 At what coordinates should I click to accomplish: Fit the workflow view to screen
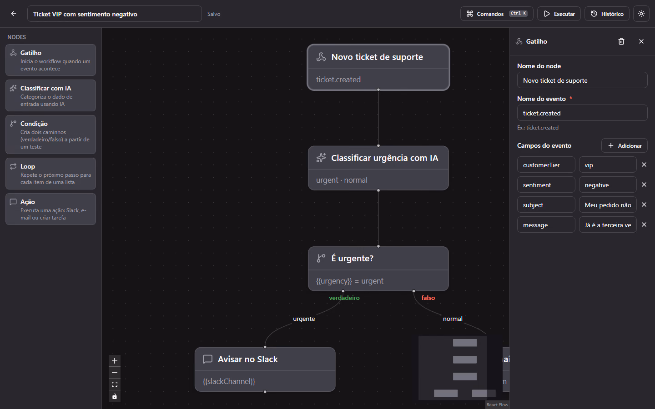point(115,384)
